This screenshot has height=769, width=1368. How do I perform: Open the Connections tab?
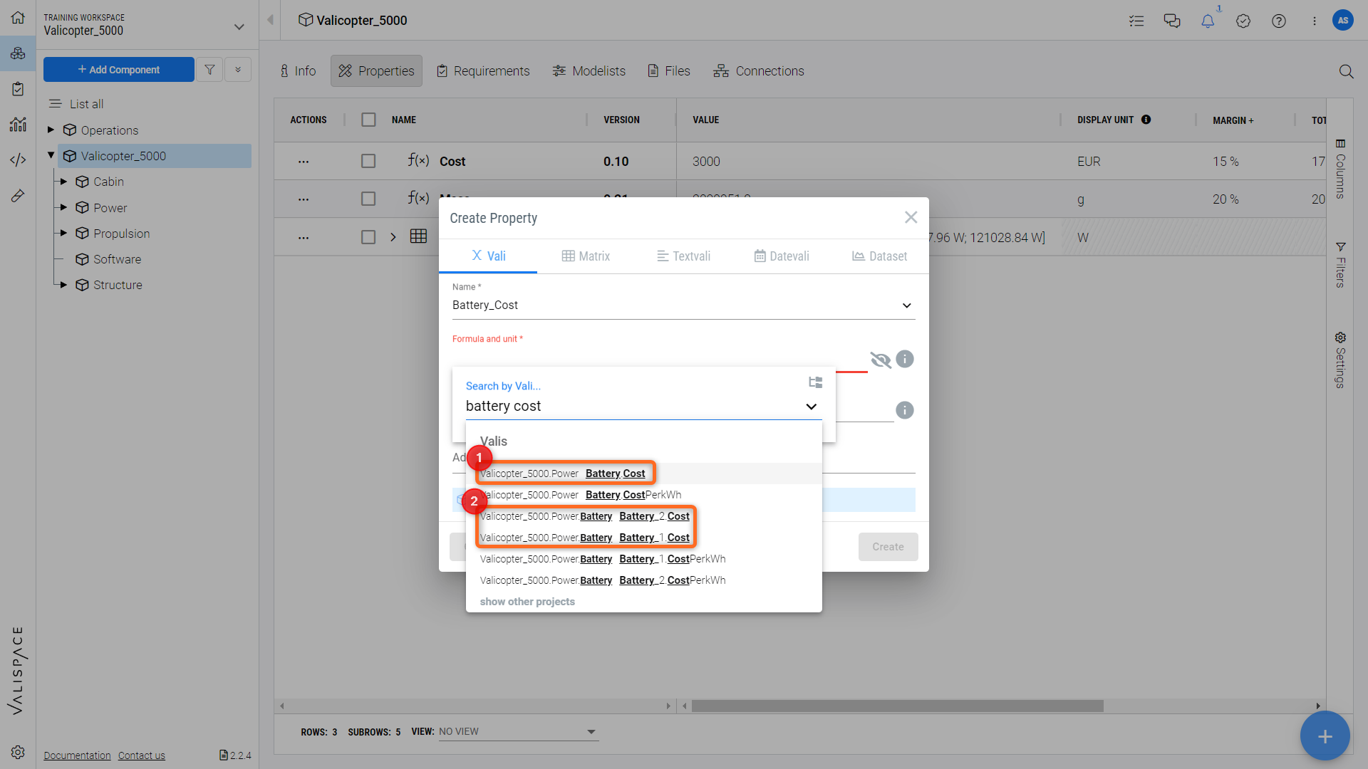pos(759,71)
